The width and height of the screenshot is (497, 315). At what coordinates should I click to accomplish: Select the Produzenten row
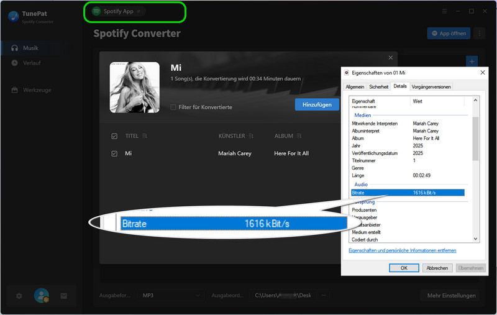(408, 210)
